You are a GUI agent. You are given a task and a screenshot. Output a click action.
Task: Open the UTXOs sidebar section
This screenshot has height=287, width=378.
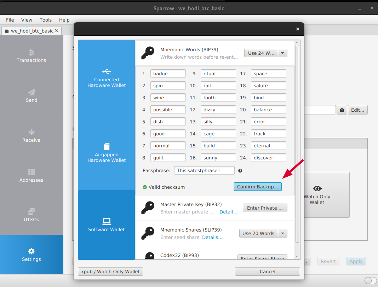(x=31, y=215)
